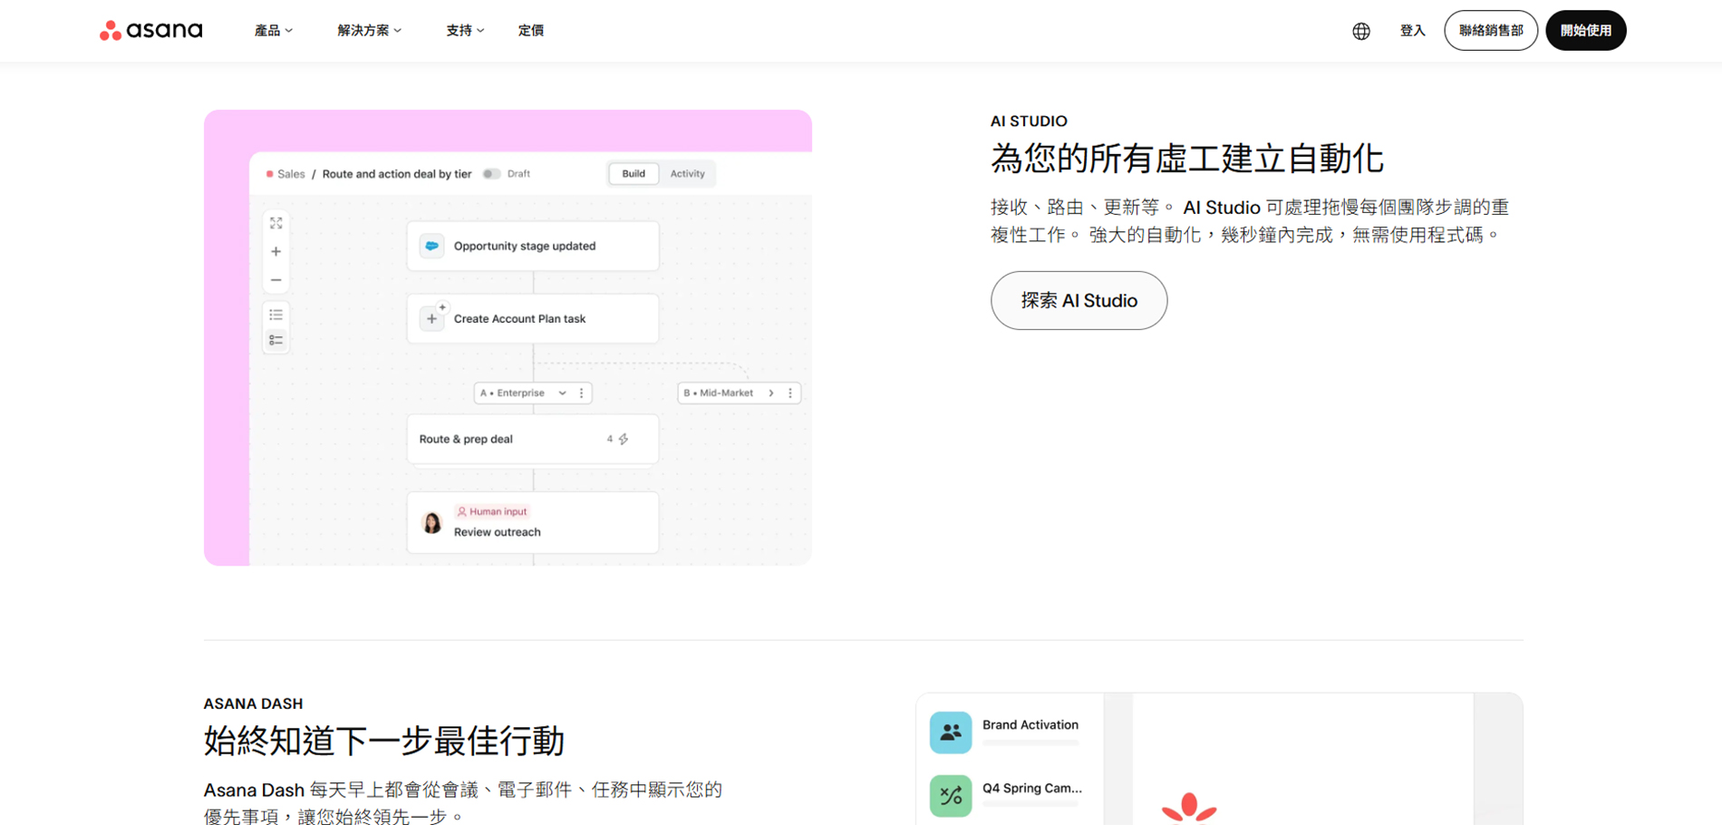The image size is (1722, 825).
Task: Click the 探索 AI Studio button
Action: [x=1079, y=301]
